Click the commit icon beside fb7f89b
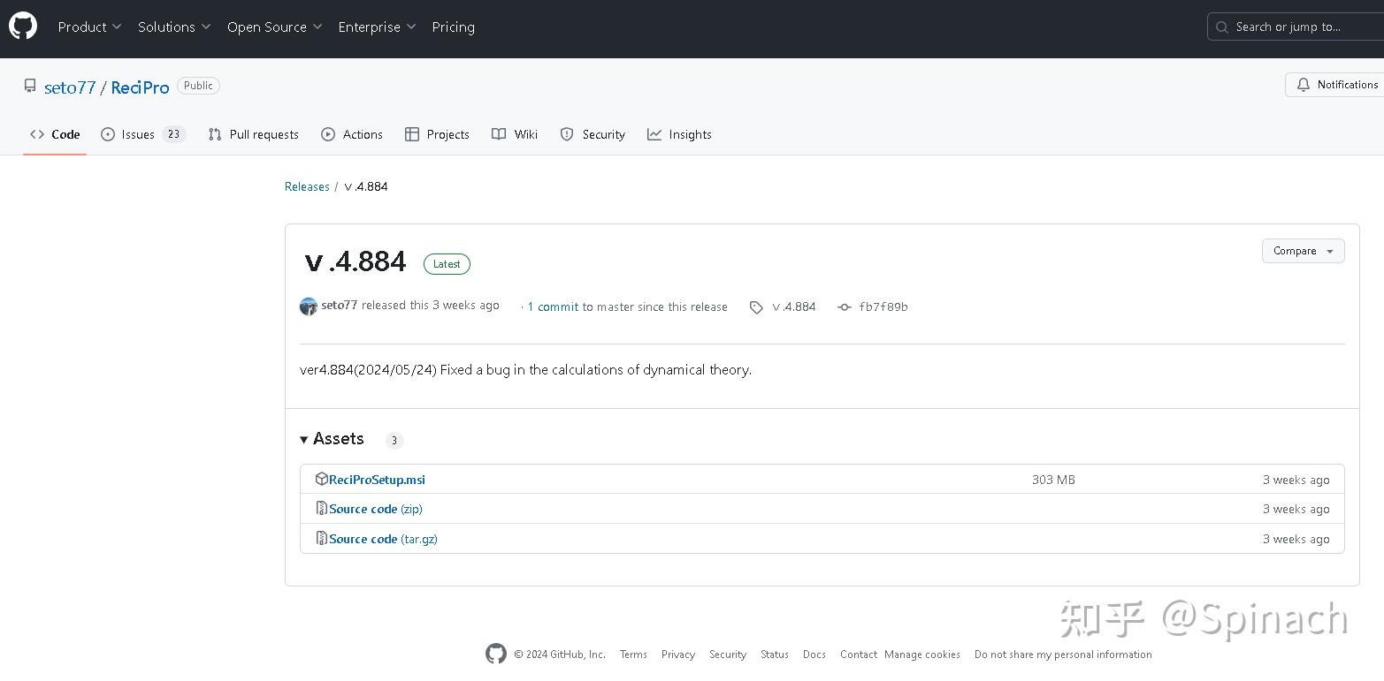Screen dimensions: 1384x681 pyautogui.click(x=845, y=307)
